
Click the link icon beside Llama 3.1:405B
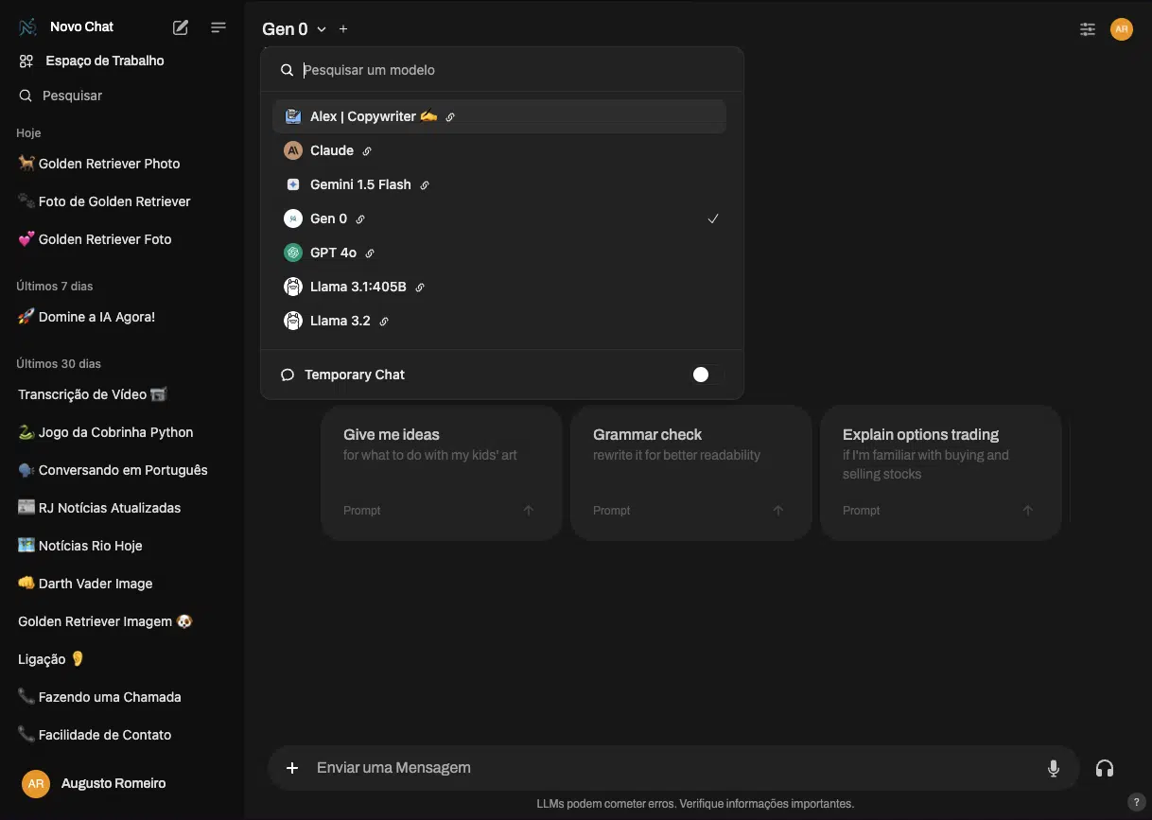pos(420,288)
